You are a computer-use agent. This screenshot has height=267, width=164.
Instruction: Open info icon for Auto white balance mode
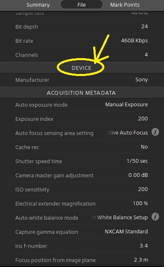(155, 217)
